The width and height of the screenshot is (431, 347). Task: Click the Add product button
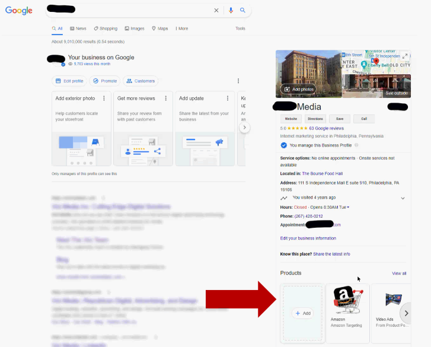click(x=302, y=313)
